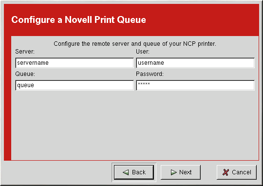Screen dimensions: 263x186
Task: Click the red X icon on Cancel
Action: [225, 172]
